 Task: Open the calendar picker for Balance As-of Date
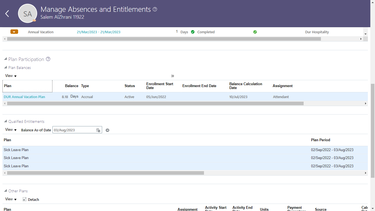click(98, 130)
